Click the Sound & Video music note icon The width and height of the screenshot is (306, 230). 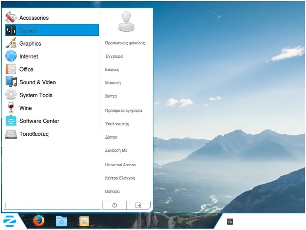(11, 82)
